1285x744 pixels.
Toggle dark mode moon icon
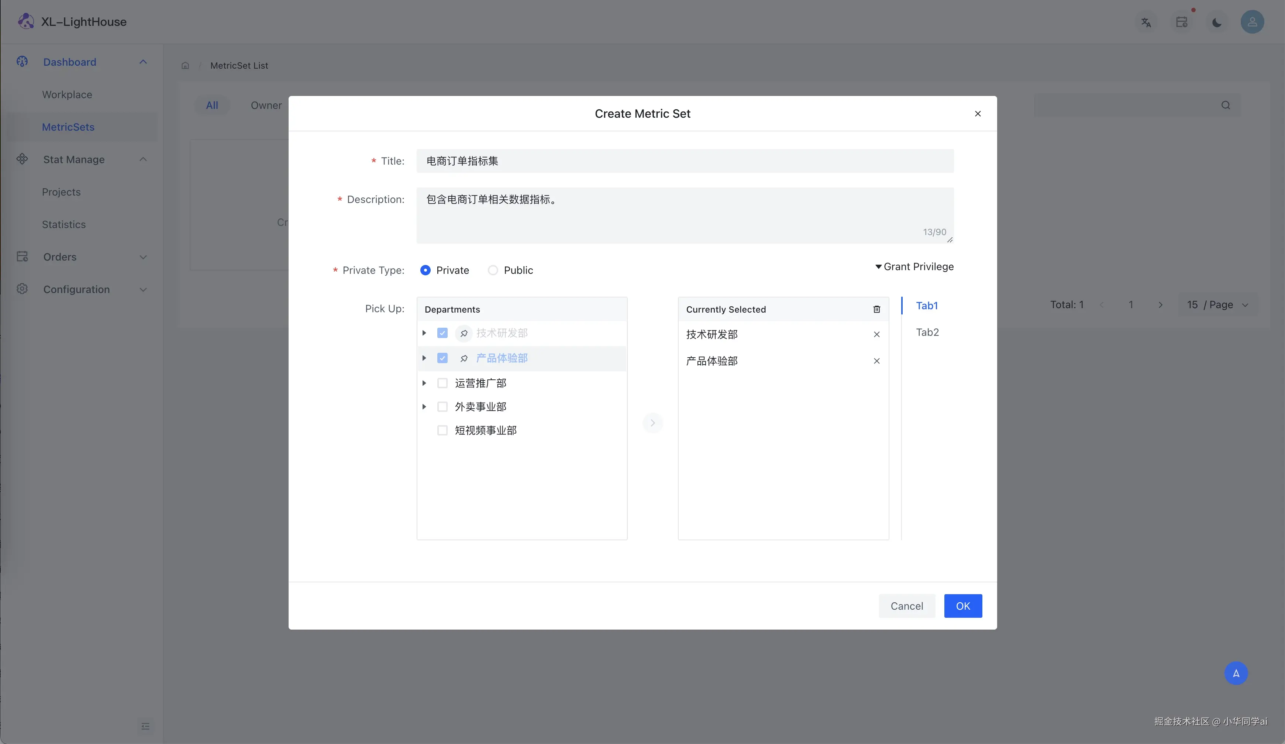point(1217,23)
